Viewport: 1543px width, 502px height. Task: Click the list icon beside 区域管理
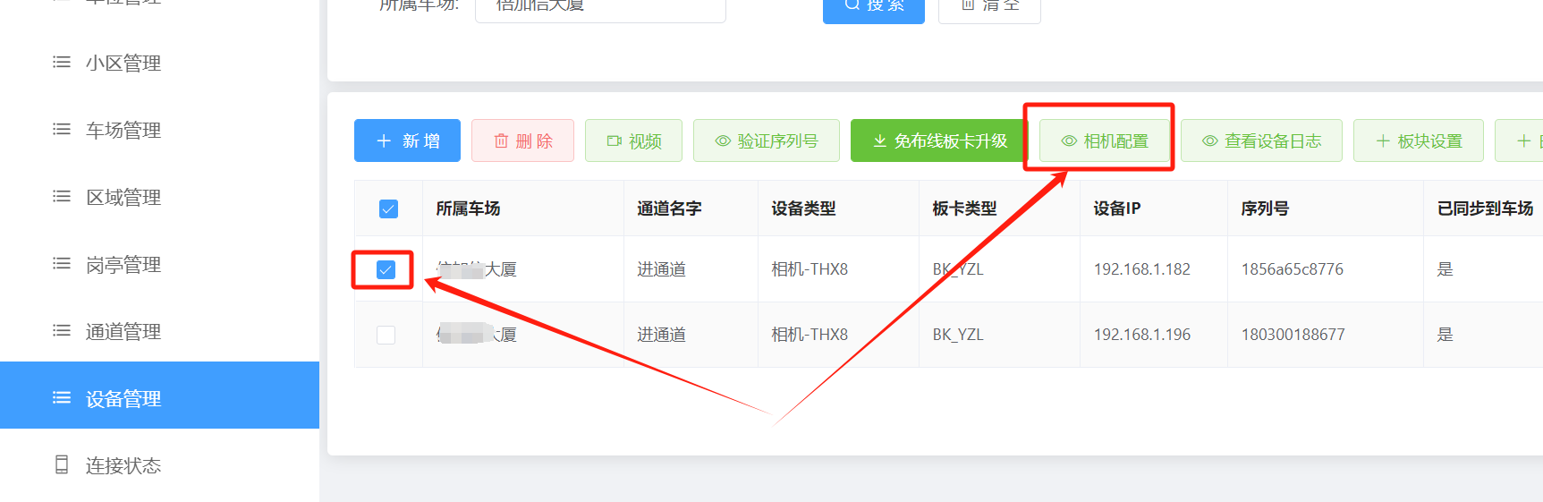tap(62, 197)
